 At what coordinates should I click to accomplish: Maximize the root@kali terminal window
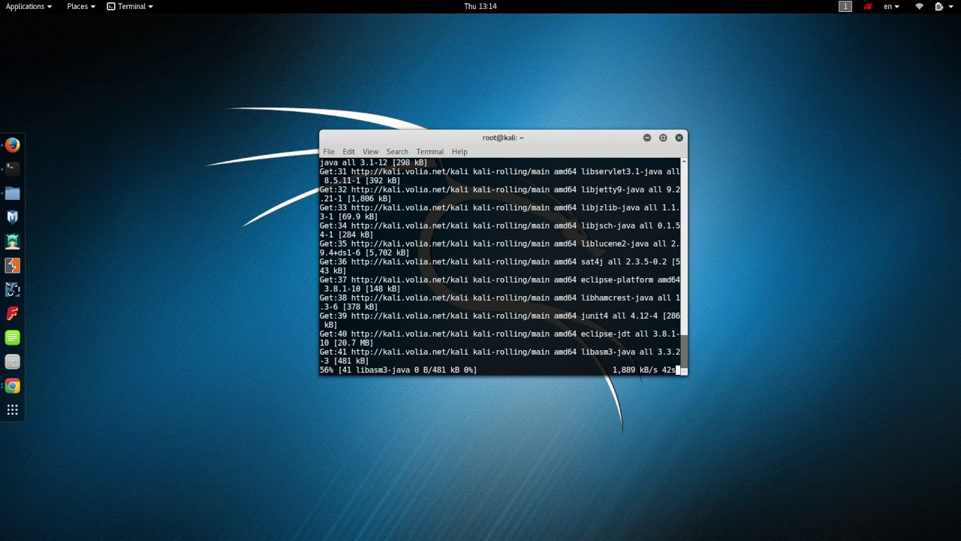click(x=663, y=138)
